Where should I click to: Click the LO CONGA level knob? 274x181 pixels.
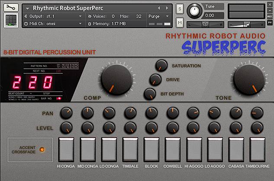(109, 128)
